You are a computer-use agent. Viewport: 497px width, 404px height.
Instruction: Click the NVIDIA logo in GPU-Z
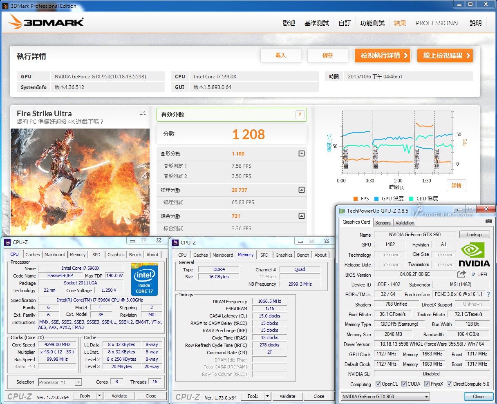[474, 254]
